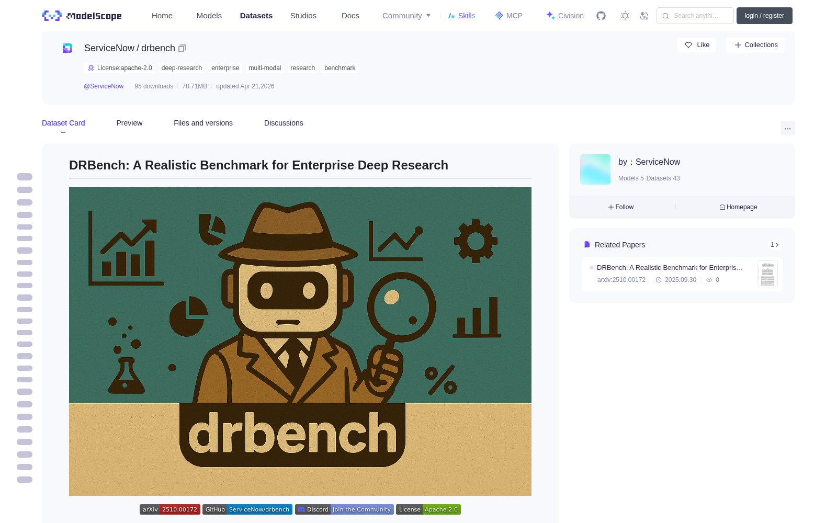This screenshot has width=837, height=523.
Task: Click the License:apache-2.0 tag
Action: (x=120, y=68)
